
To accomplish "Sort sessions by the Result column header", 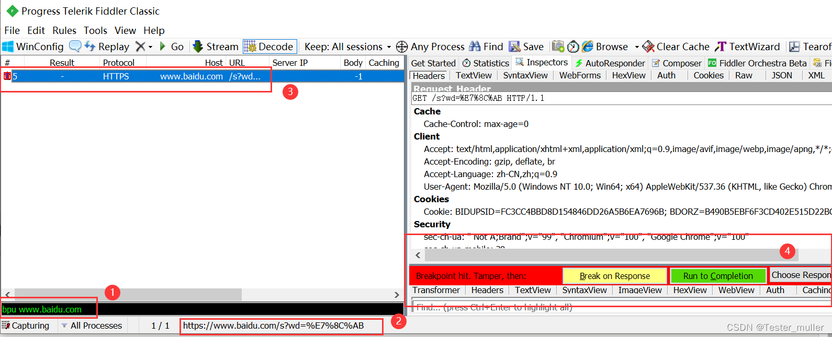I will coord(62,63).
